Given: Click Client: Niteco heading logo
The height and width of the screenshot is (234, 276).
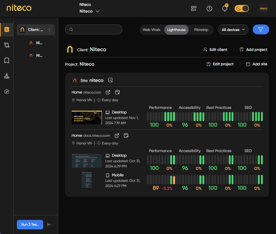Looking at the screenshot, I should (x=70, y=49).
